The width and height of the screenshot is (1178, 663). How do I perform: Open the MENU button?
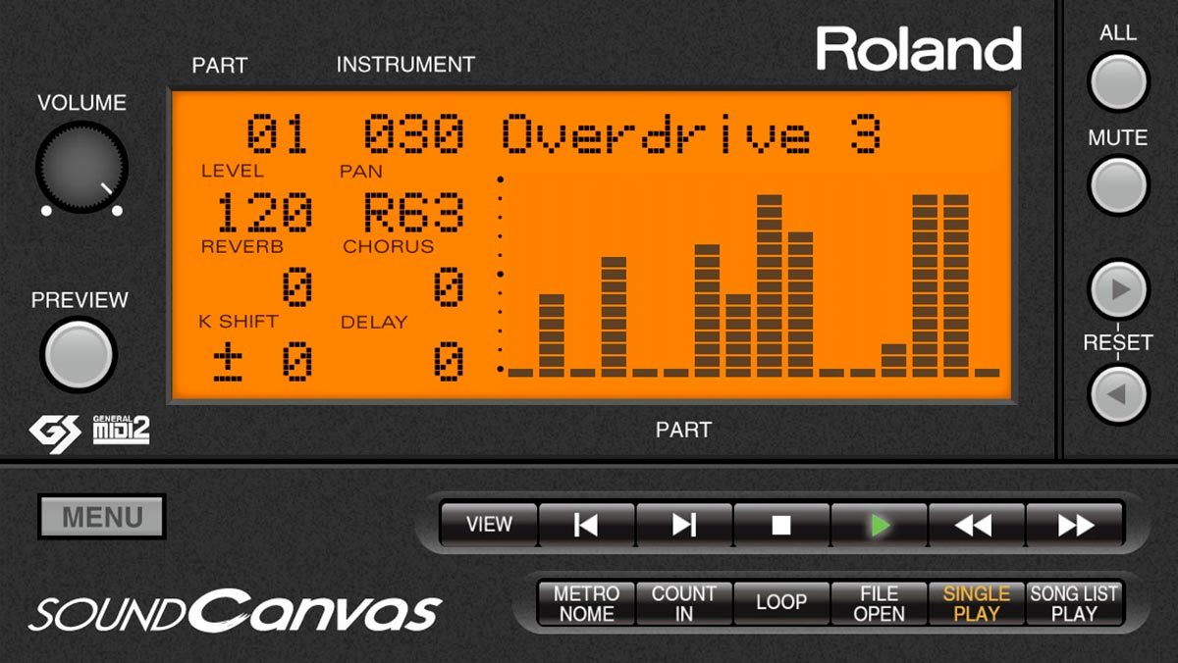102,517
